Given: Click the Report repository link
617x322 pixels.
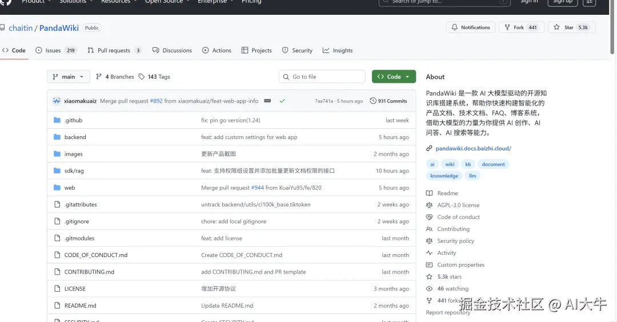Looking at the screenshot, I should pos(448,312).
